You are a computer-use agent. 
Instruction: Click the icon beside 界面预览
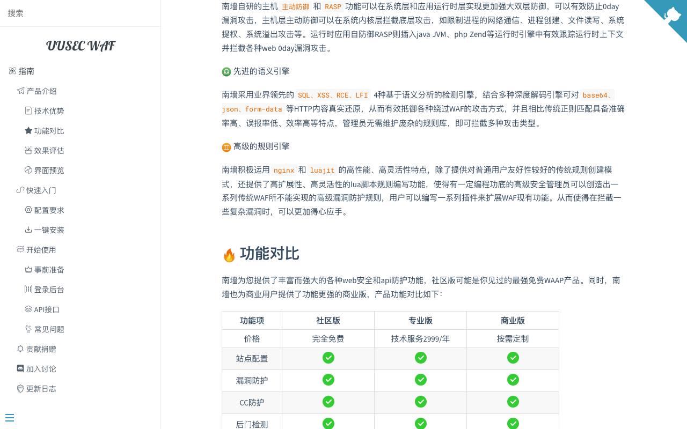pyautogui.click(x=28, y=170)
